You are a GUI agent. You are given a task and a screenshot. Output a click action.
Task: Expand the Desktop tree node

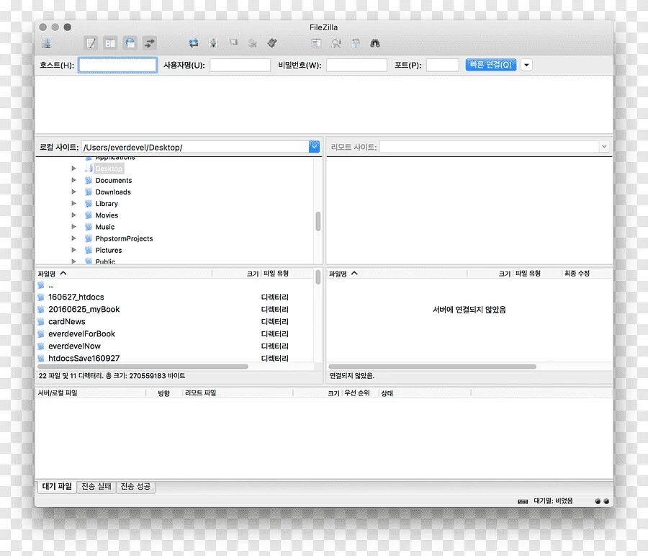pos(73,169)
